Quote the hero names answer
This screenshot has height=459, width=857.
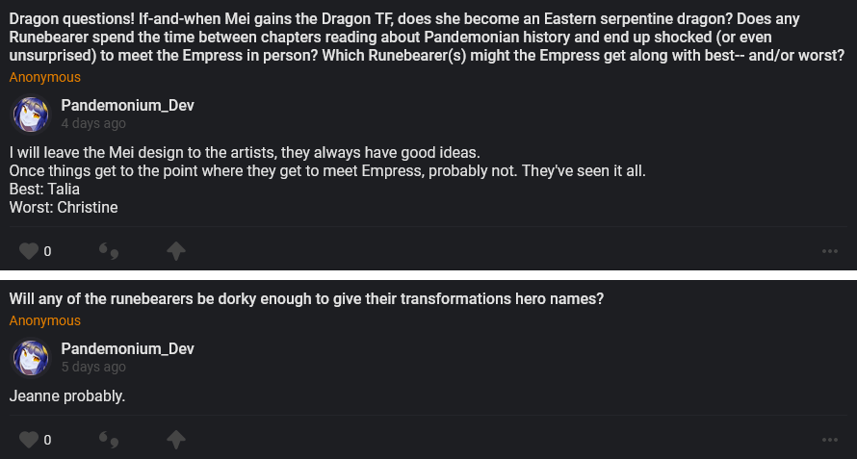[110, 441]
